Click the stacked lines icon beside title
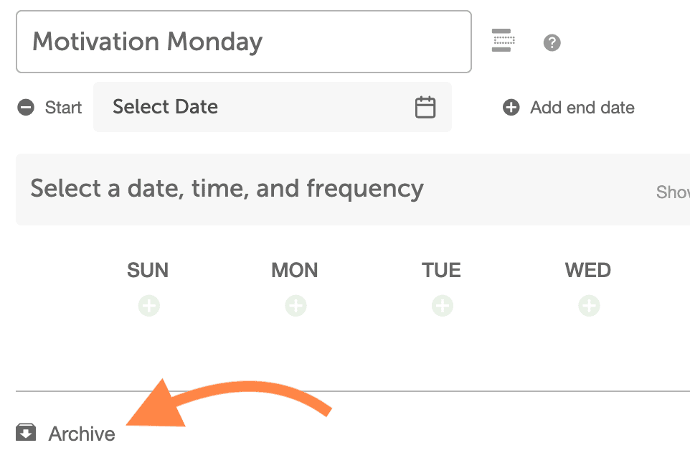Screen dimensions: 690x458 [x=503, y=40]
